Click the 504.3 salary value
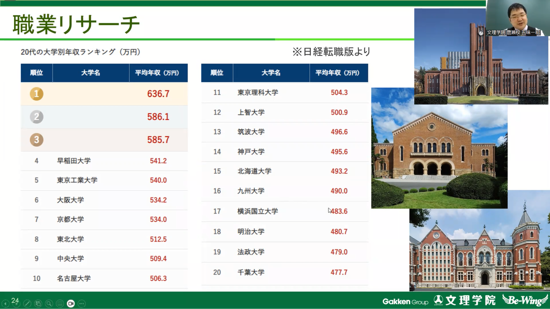 339,92
